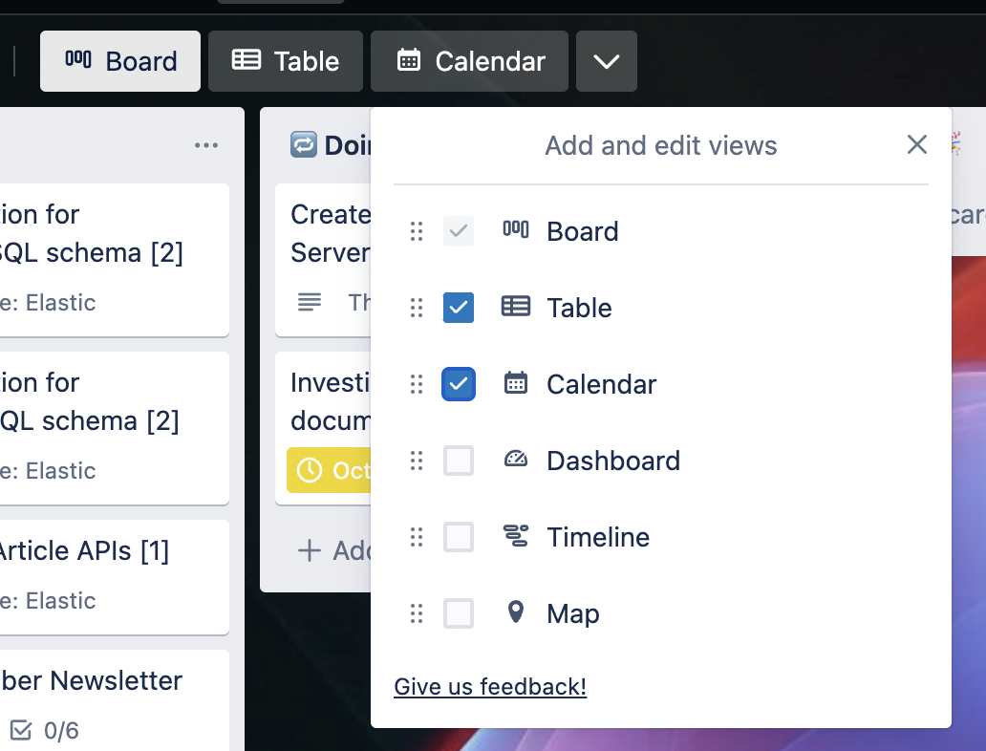Disable the Table view checkbox
986x751 pixels.
(458, 308)
